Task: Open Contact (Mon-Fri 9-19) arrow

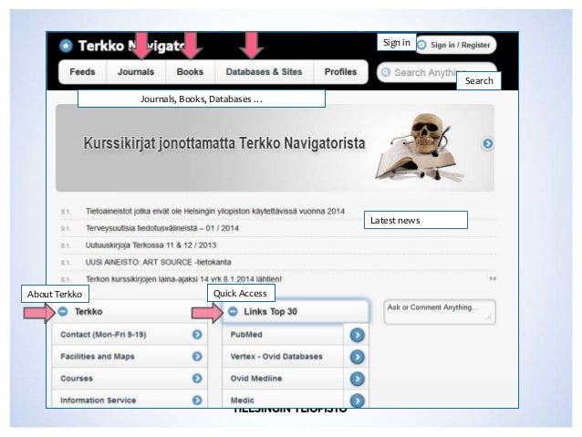Action: (197, 335)
